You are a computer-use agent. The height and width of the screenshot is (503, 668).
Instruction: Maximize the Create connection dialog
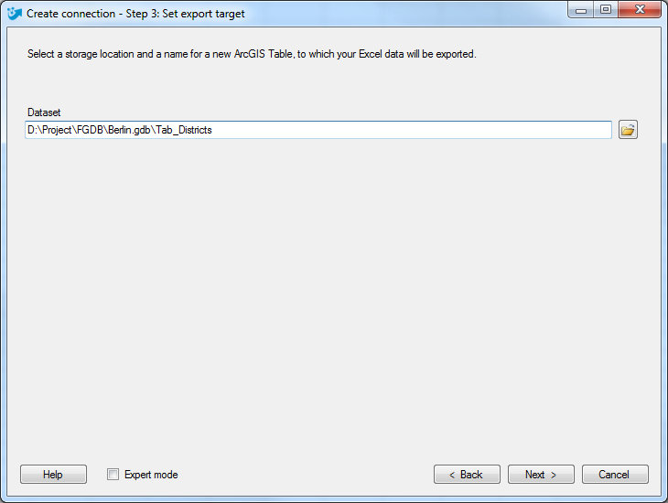tap(606, 10)
